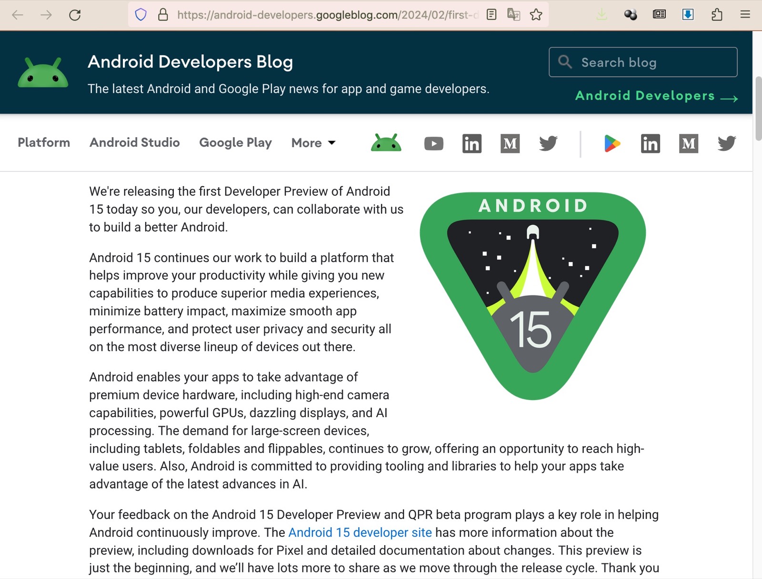Click the Android 15 badge image
The height and width of the screenshot is (579, 762).
(x=533, y=296)
